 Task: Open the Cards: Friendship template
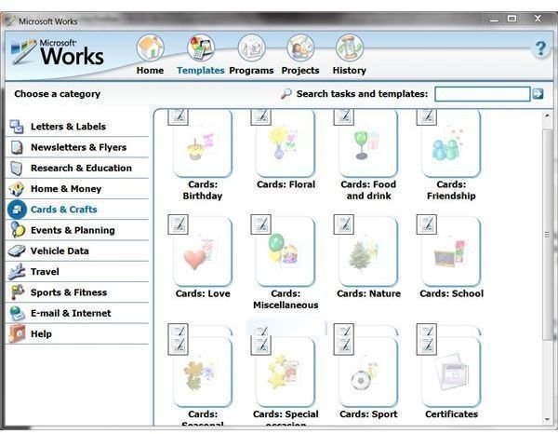click(x=451, y=144)
